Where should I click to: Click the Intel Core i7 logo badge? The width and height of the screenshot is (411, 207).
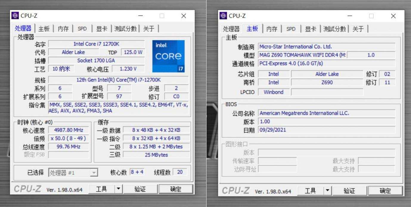pos(169,56)
